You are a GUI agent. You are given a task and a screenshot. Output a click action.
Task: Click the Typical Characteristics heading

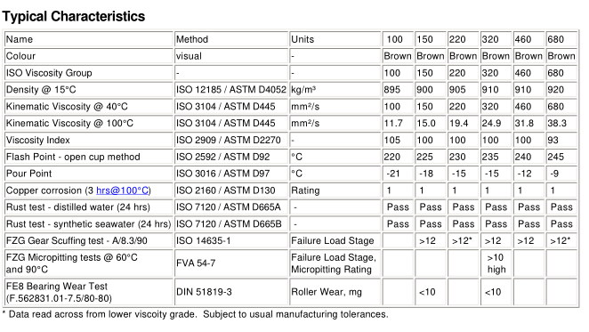pyautogui.click(x=74, y=17)
